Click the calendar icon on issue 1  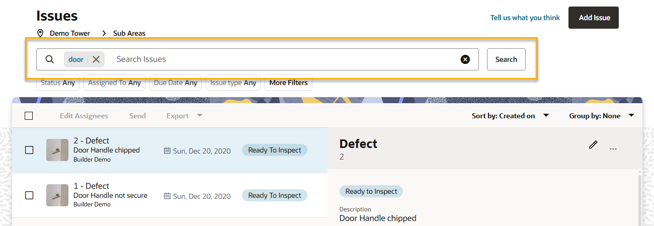click(x=167, y=196)
